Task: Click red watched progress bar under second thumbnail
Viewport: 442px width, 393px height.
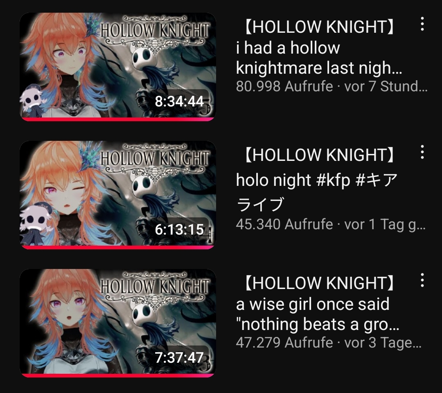Action: 118,248
